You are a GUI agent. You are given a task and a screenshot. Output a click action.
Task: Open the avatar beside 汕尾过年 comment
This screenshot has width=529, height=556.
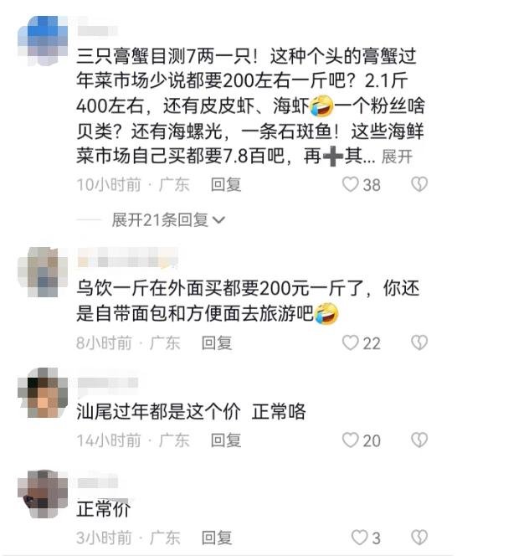(43, 393)
